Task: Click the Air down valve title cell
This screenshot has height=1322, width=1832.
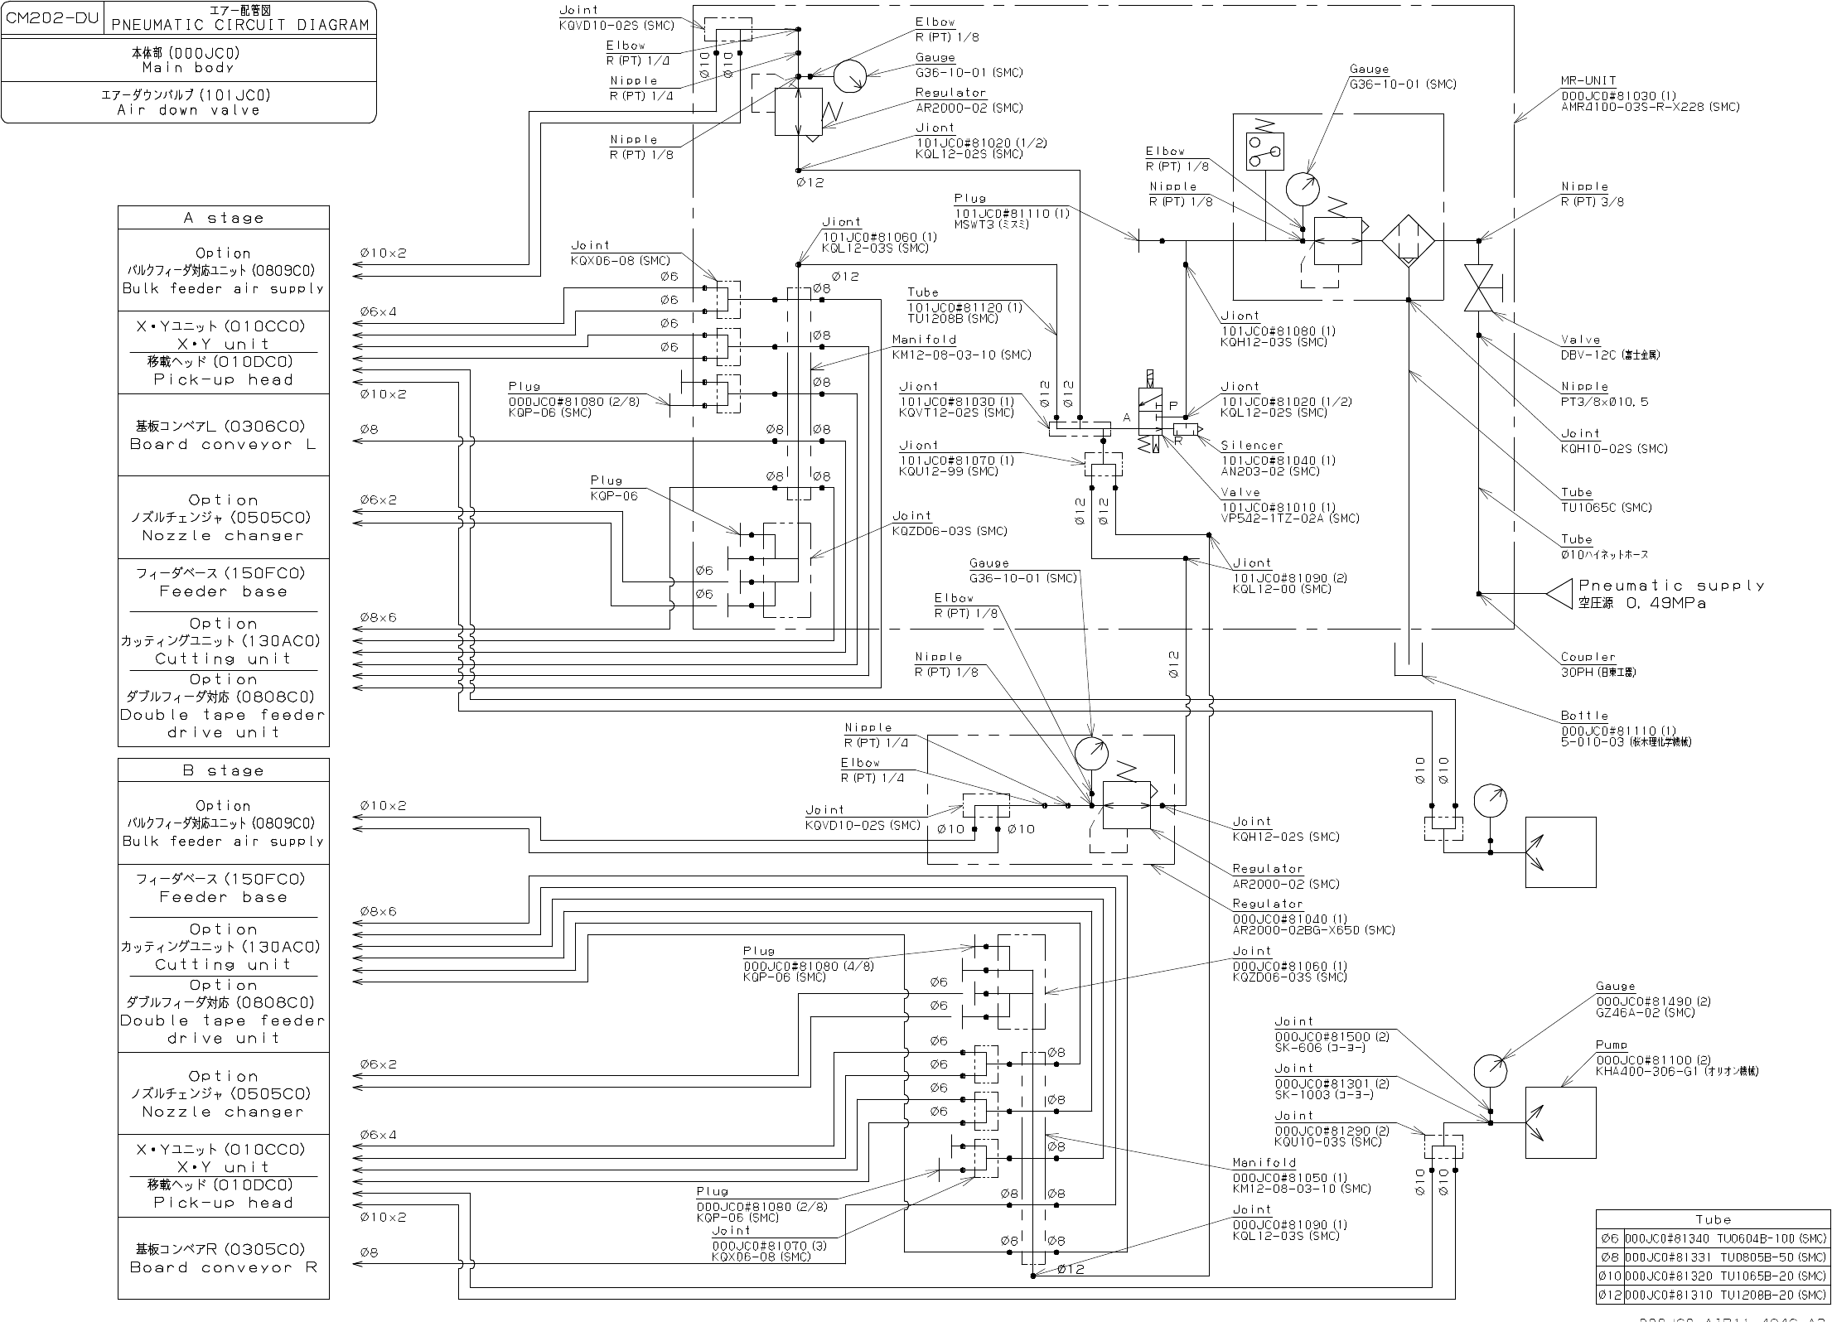Action: pyautogui.click(x=189, y=102)
